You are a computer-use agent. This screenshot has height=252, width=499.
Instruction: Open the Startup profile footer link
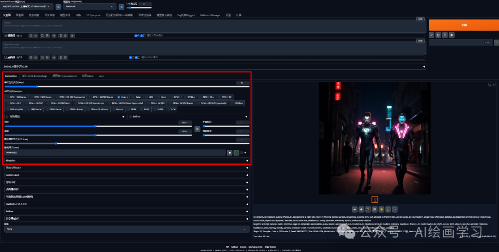pos(256,247)
